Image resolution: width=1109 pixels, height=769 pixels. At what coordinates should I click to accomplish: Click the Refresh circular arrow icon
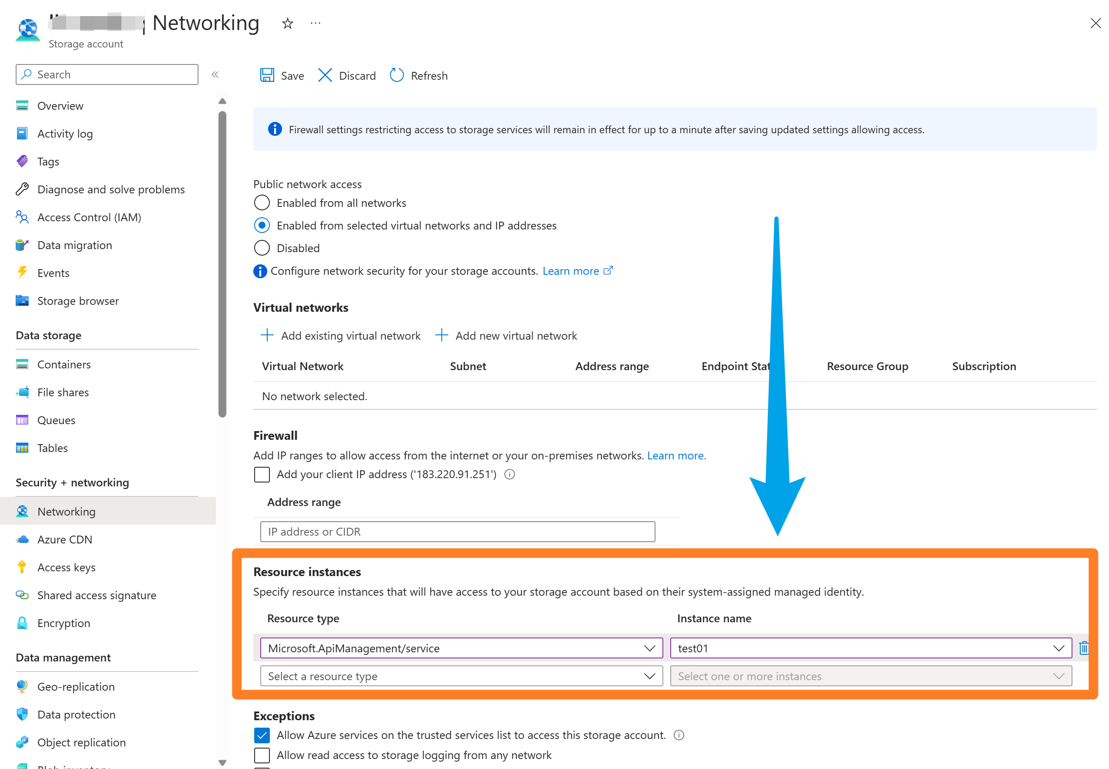tap(397, 76)
